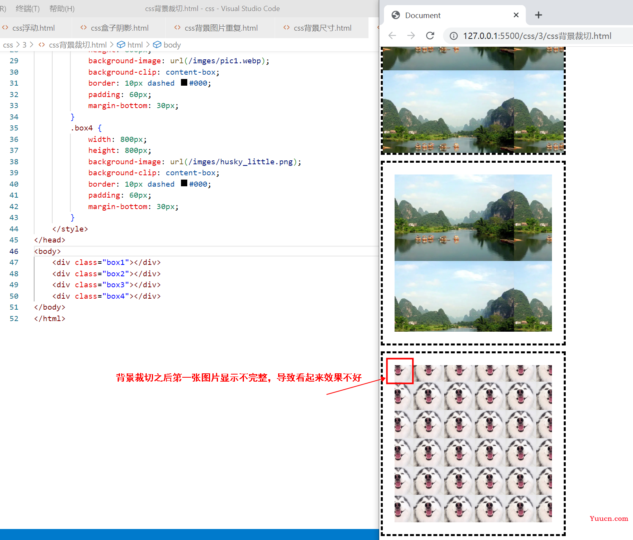Click box1 div on line 47

pos(106,262)
